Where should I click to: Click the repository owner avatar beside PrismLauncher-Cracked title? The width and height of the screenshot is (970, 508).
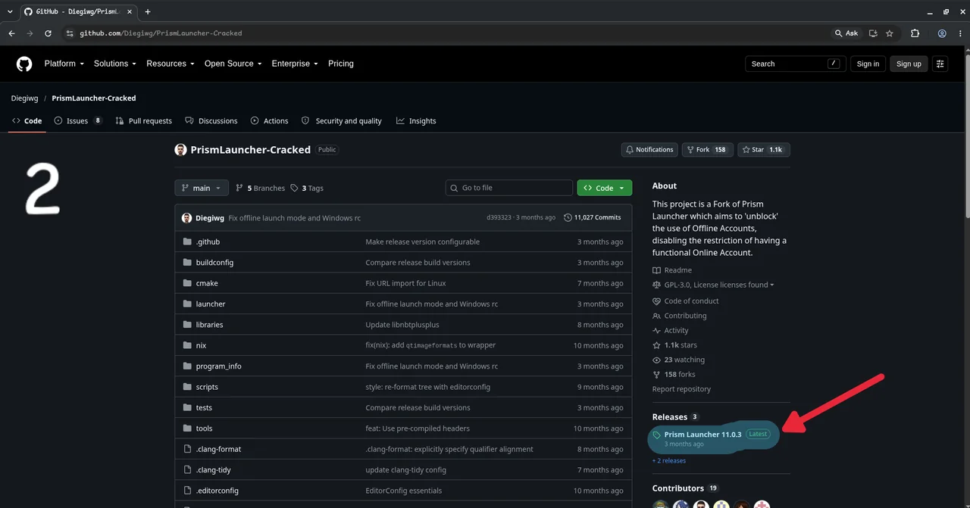click(180, 150)
